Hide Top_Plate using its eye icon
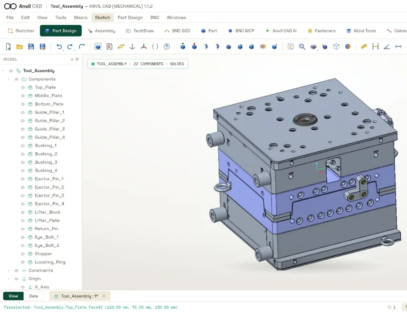 coord(23,88)
